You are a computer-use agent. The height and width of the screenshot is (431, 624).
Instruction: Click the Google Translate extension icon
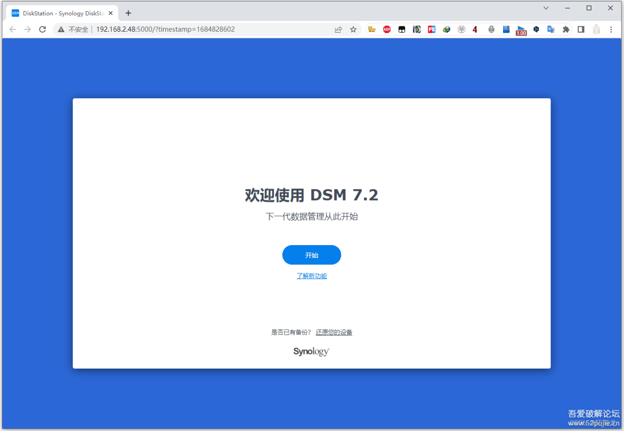coord(551,29)
